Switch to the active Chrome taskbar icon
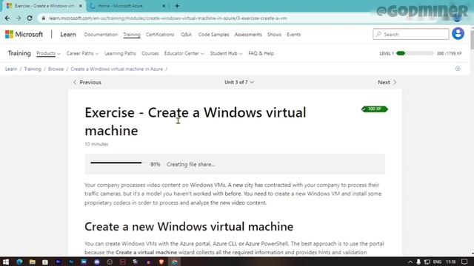The image size is (474, 266). 175,262
